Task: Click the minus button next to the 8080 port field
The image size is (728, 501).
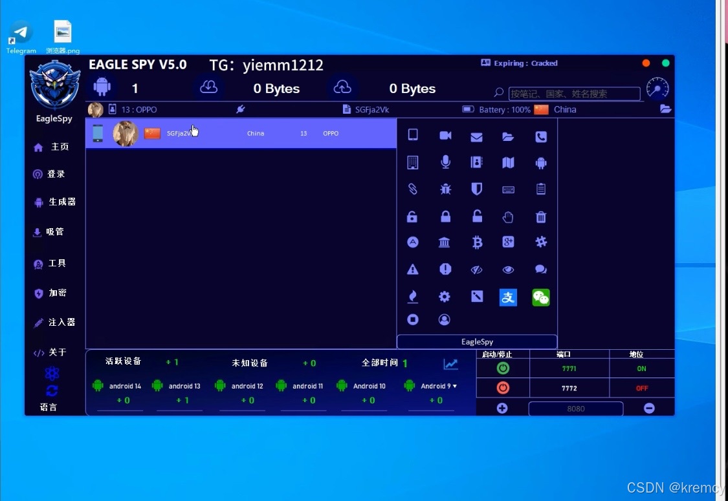Action: tap(649, 408)
